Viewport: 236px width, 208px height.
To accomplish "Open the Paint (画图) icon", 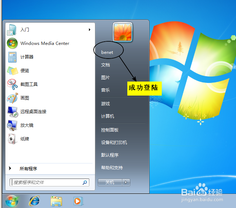I will [12, 98].
